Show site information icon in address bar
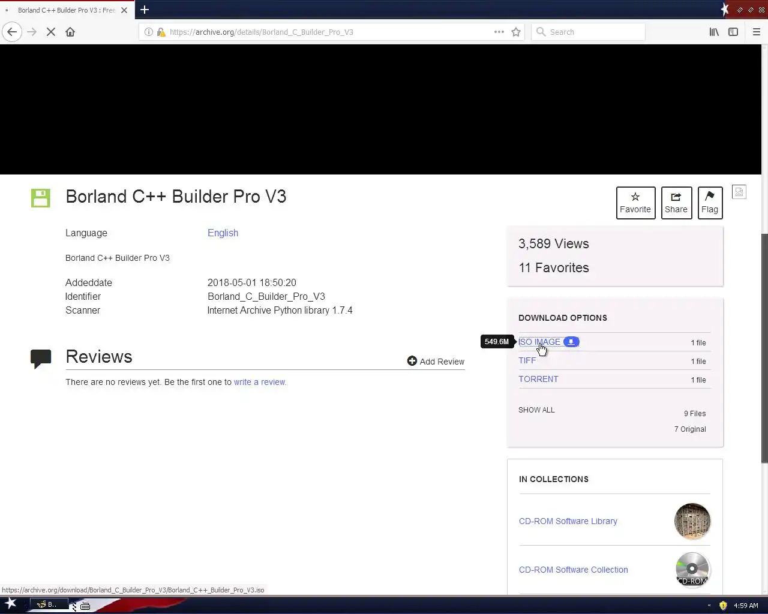Viewport: 768px width, 614px height. [x=149, y=32]
